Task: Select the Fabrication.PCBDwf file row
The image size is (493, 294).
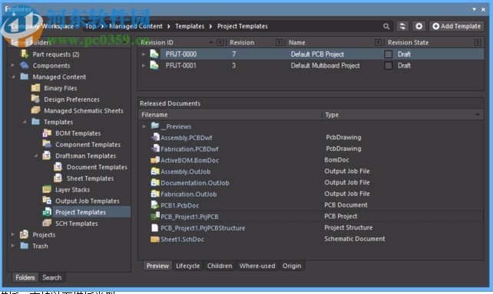Action: tap(311, 149)
